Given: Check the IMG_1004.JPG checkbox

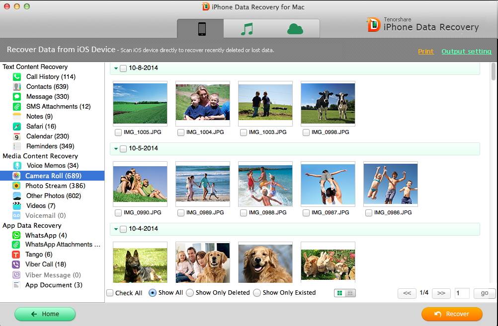Looking at the screenshot, I should (x=181, y=132).
